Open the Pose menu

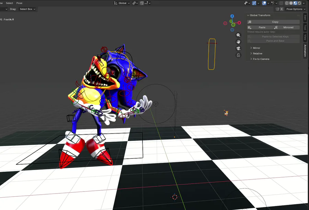19,3
